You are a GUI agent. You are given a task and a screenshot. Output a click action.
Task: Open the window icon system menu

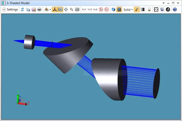coord(3,3)
